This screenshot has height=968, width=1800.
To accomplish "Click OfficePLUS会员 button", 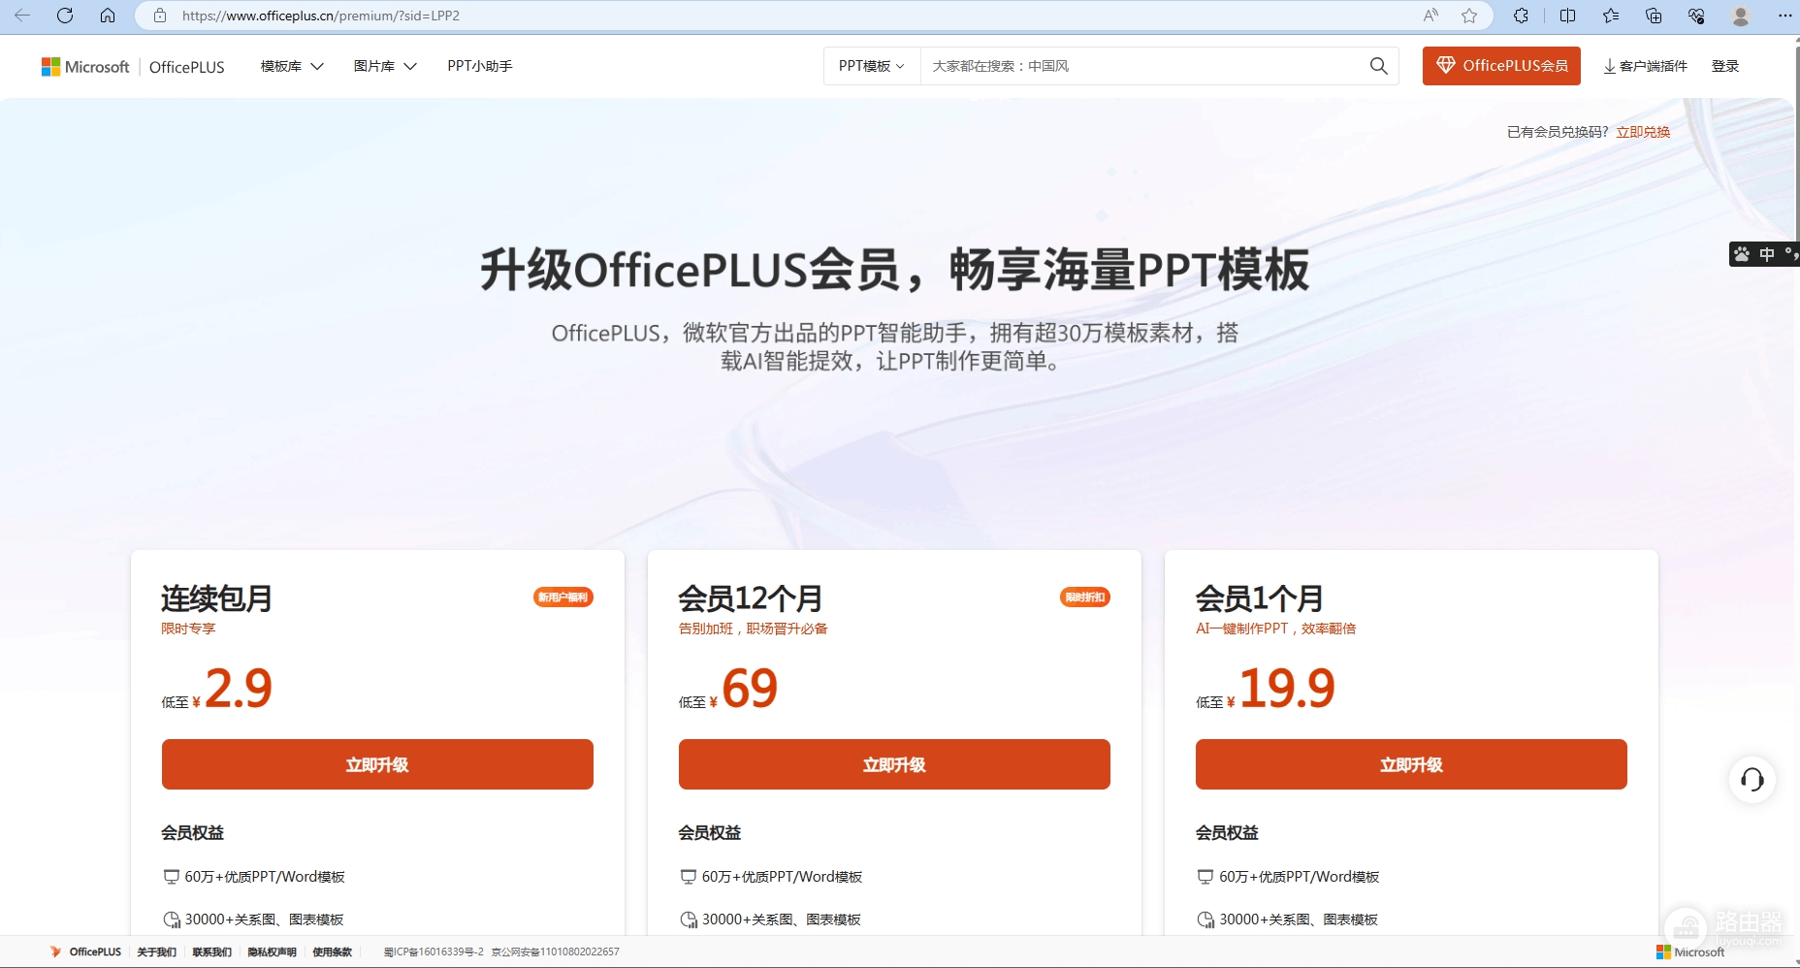I will pyautogui.click(x=1501, y=66).
